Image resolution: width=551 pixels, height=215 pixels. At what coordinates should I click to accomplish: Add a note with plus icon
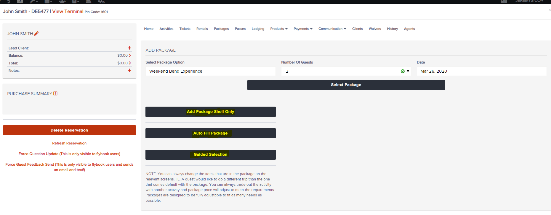click(129, 70)
